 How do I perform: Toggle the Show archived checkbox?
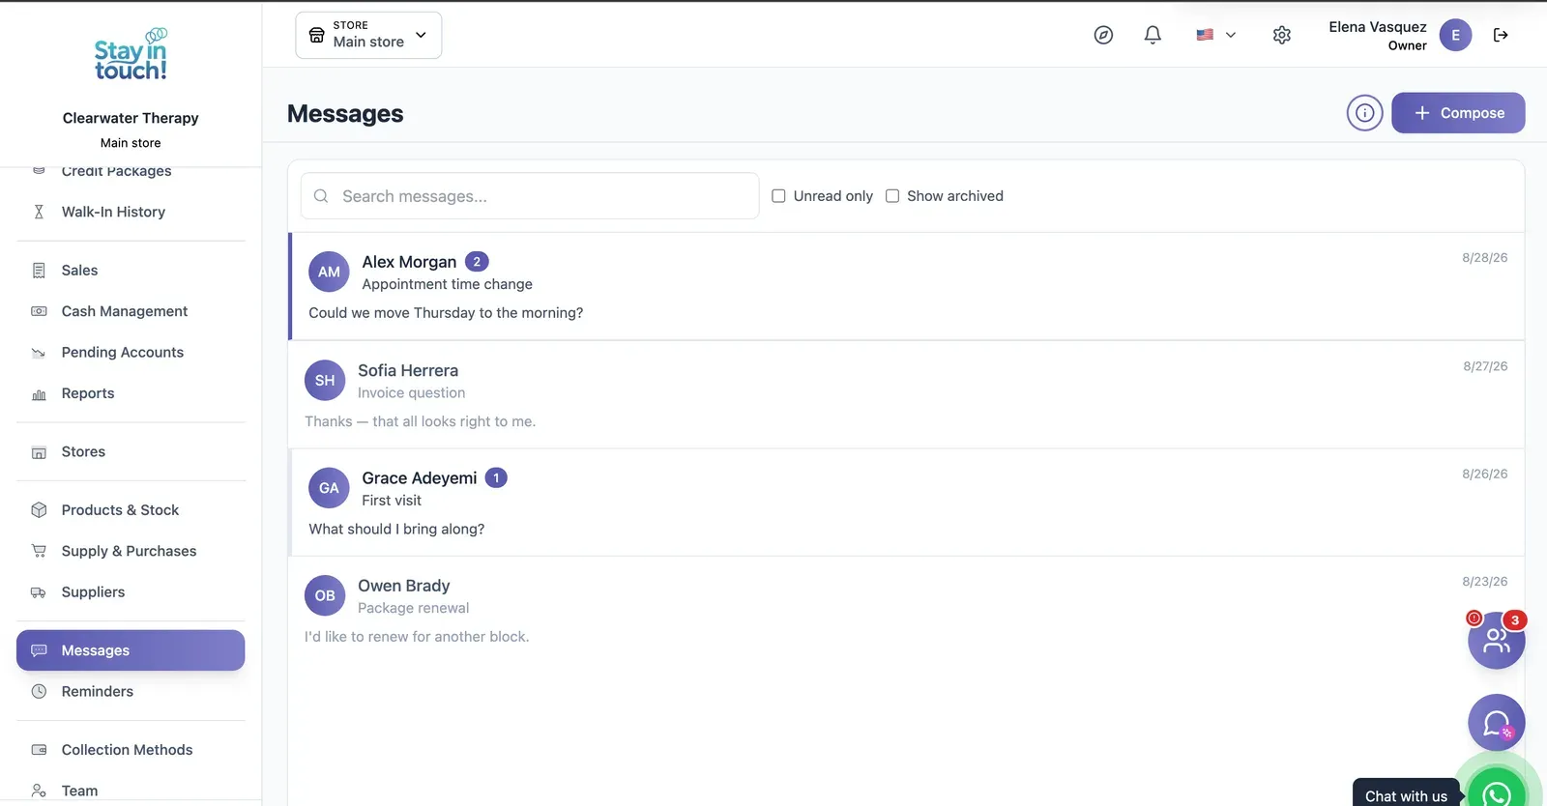point(892,196)
